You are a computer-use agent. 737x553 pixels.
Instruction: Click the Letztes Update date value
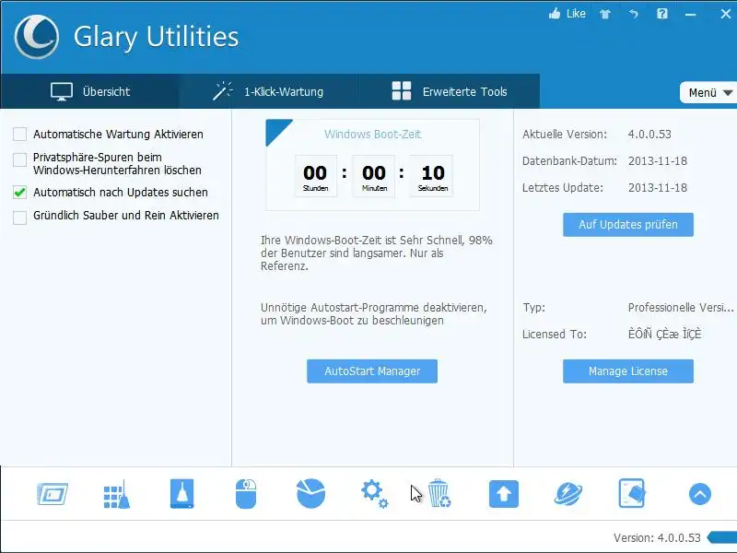[x=658, y=188]
